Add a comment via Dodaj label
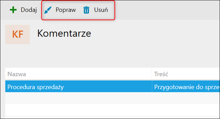 click(29, 10)
